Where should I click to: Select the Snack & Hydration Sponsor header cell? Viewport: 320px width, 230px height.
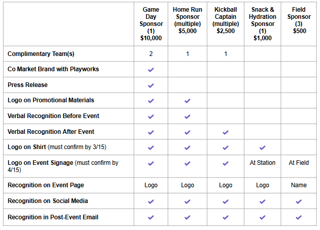click(263, 24)
